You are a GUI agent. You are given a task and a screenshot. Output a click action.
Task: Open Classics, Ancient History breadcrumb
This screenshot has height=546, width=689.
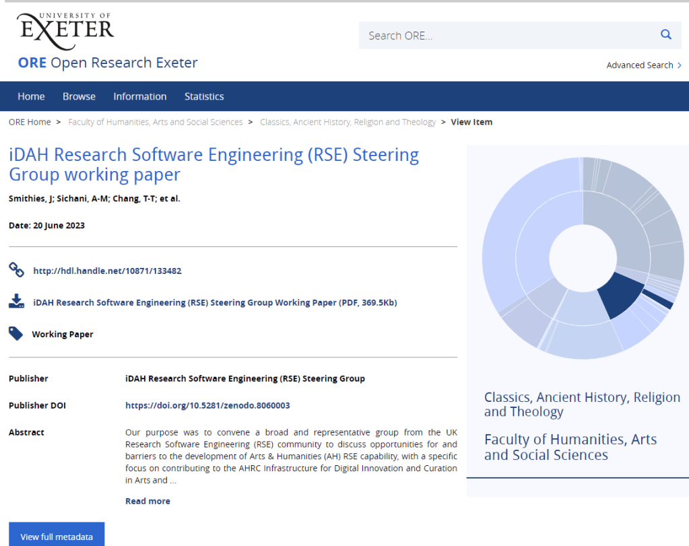[348, 122]
